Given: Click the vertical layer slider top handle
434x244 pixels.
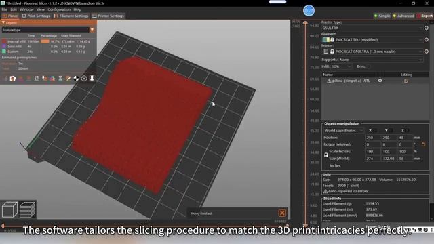Looking at the screenshot, I should [x=305, y=22].
